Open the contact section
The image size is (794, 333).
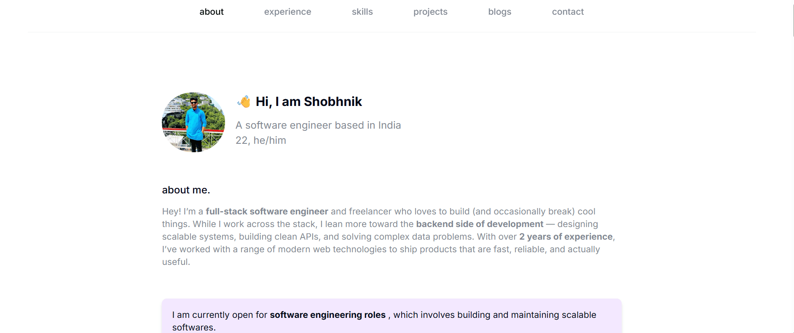point(568,11)
